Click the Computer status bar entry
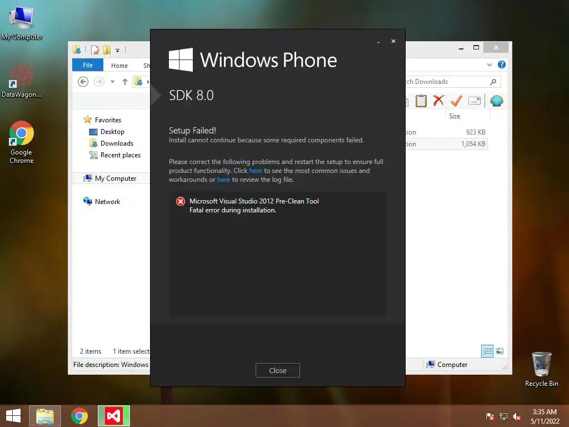 tap(447, 365)
